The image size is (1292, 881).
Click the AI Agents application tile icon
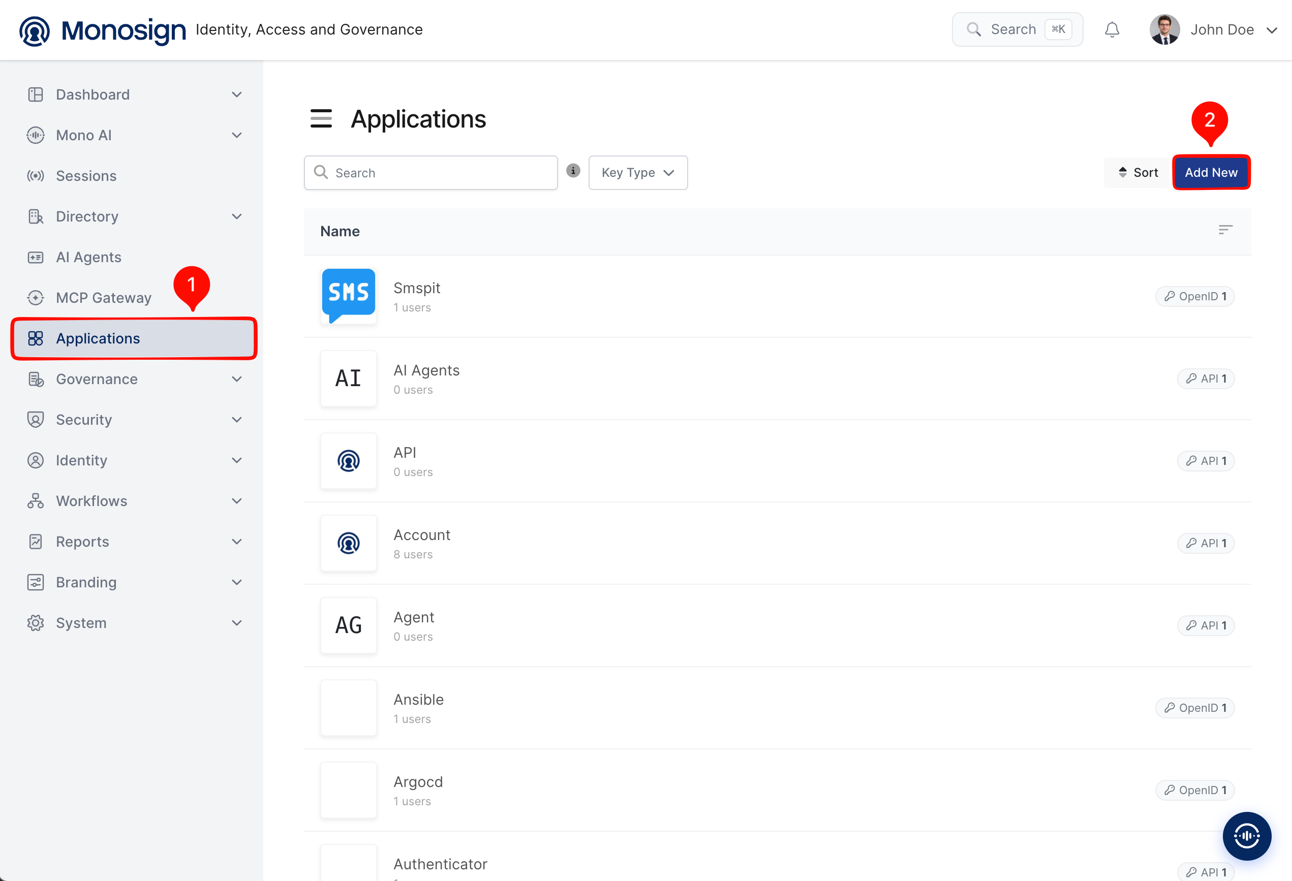349,378
